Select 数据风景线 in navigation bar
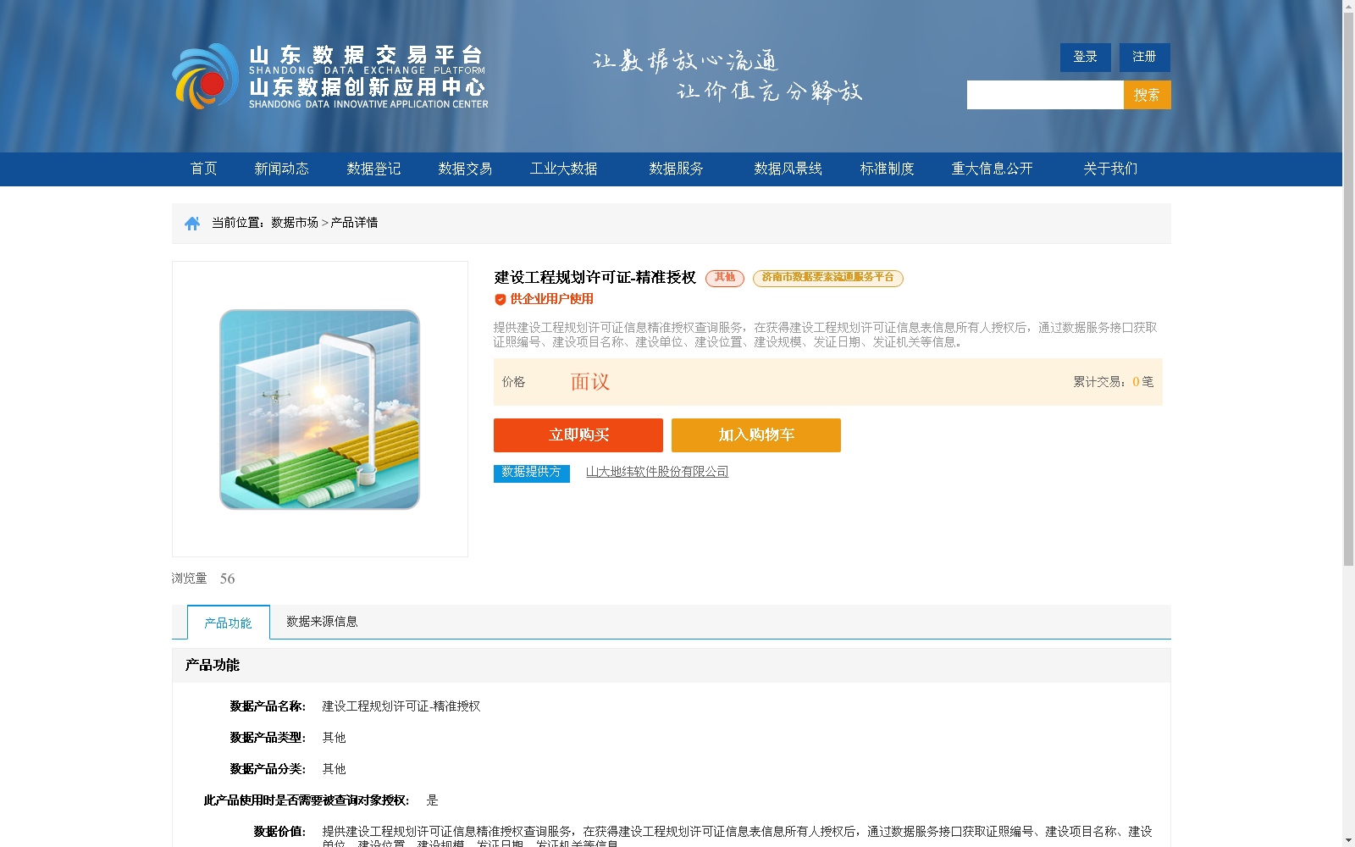Viewport: 1355px width, 847px height. point(788,169)
